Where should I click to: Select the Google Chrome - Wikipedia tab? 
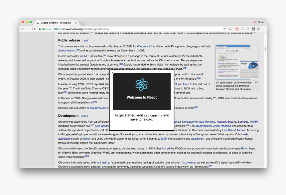click(57, 23)
